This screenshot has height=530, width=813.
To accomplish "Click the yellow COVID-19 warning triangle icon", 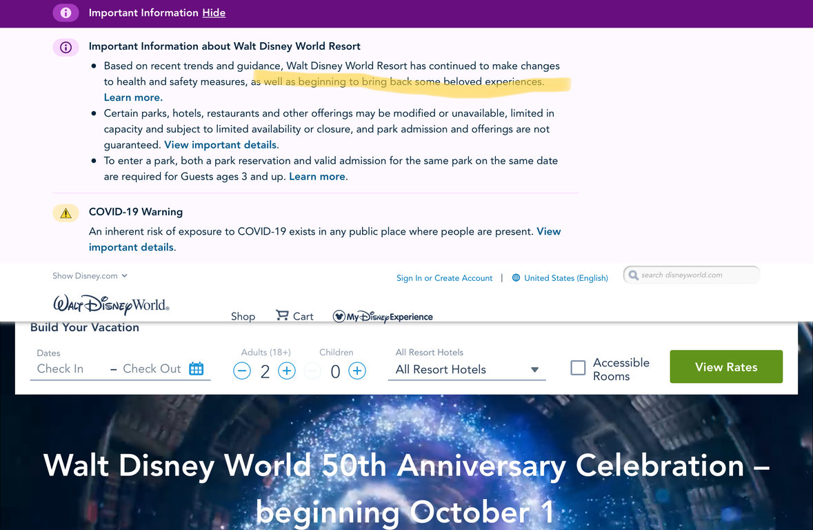I will [x=66, y=213].
